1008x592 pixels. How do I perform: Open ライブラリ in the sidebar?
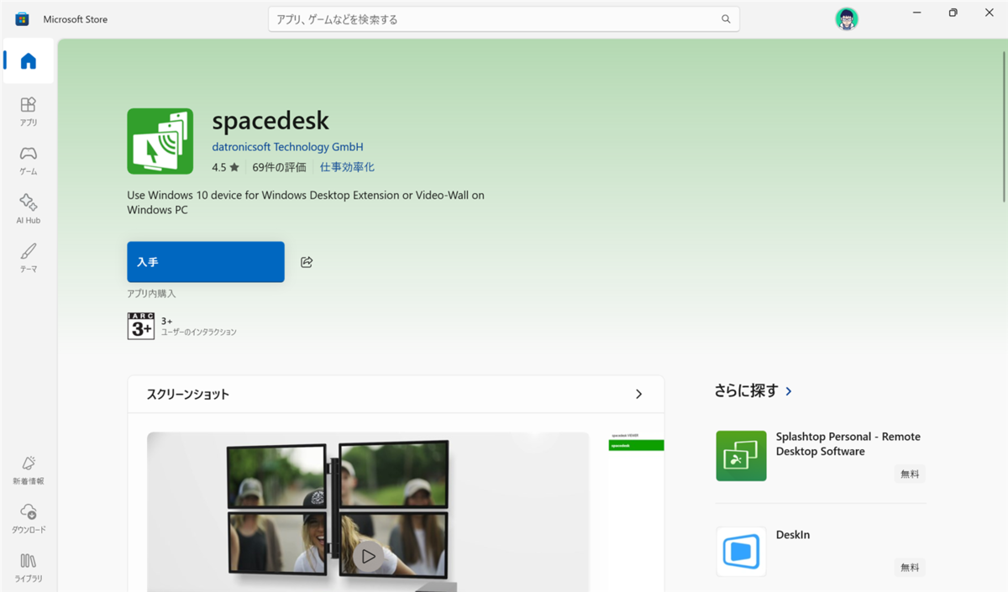(x=29, y=567)
